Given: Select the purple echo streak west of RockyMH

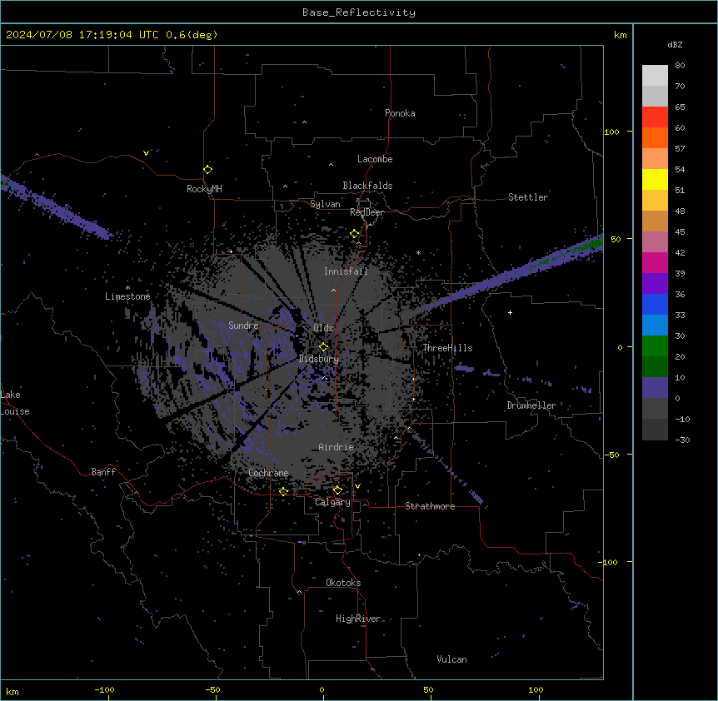Looking at the screenshot, I should (x=57, y=208).
